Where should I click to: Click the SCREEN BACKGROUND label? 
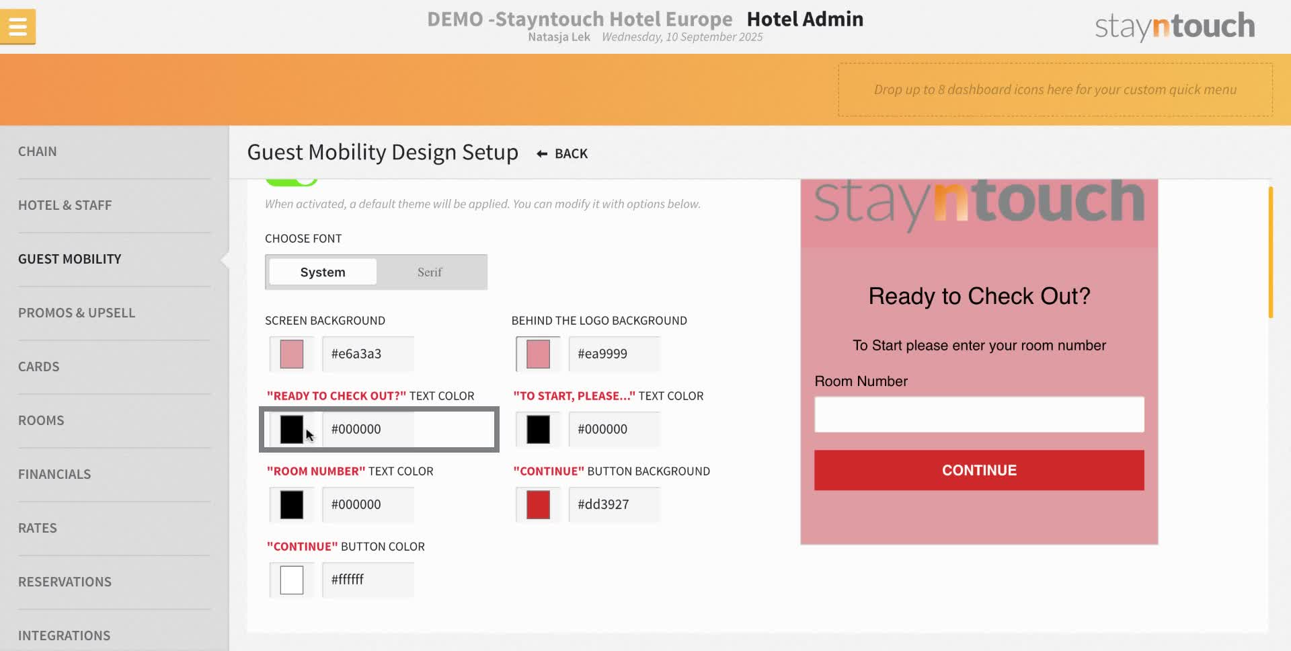tap(325, 321)
